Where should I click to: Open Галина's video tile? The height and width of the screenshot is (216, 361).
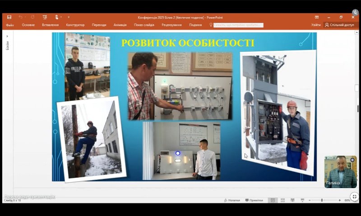click(x=341, y=172)
